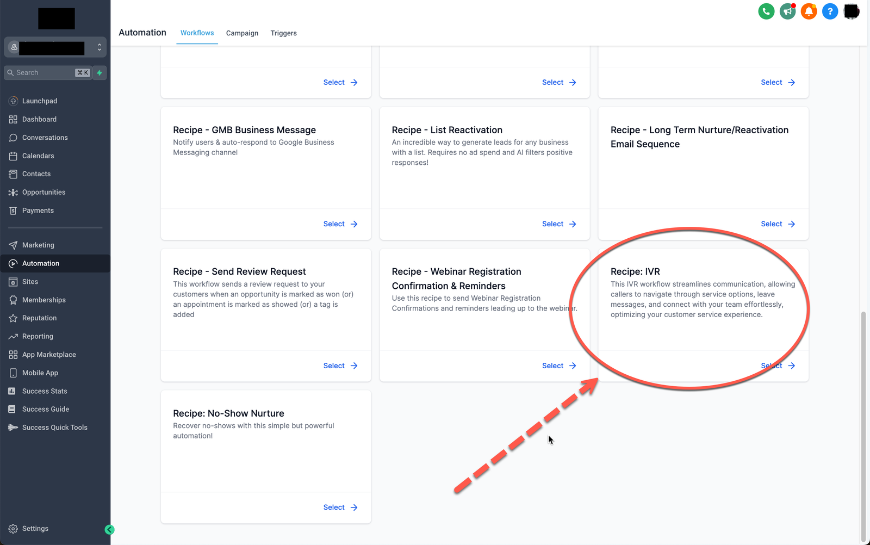Open the megaphone announcements icon

coord(787,11)
